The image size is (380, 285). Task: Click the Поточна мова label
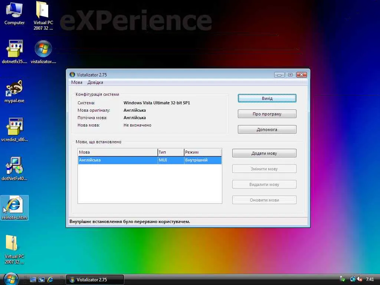[x=92, y=118]
